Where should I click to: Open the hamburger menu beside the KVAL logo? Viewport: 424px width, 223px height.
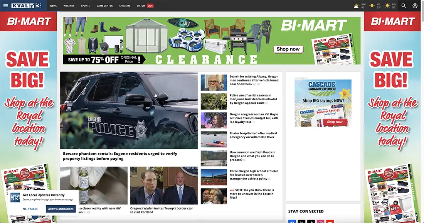5,5
